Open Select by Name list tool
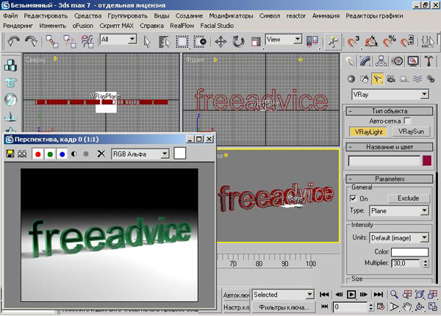 click(x=164, y=42)
